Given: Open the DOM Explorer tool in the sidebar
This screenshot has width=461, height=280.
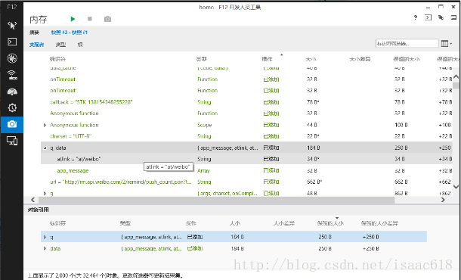Looking at the screenshot, I should click(12, 25).
